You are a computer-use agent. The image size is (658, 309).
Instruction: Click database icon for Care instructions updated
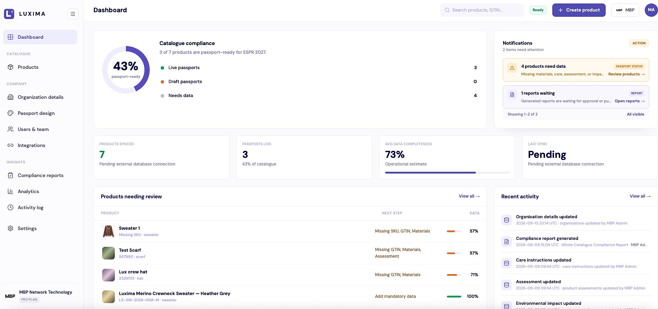(507, 263)
